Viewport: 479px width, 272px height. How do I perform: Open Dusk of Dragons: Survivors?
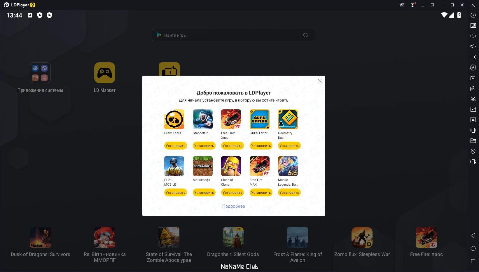(40, 237)
